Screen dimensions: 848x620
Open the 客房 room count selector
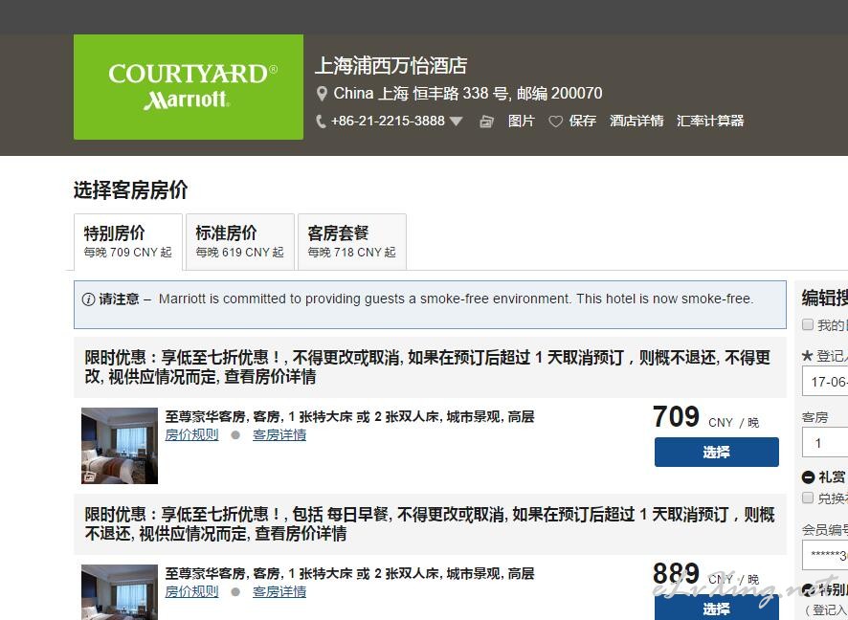[x=825, y=443]
